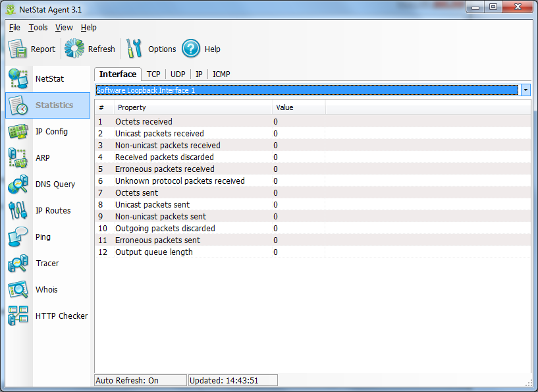
Task: Maximize the NetStat Agent window
Action: pos(493,7)
